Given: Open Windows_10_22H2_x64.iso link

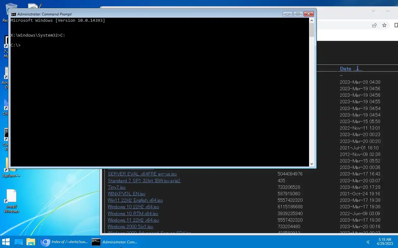Looking at the screenshot, I should tap(133, 207).
